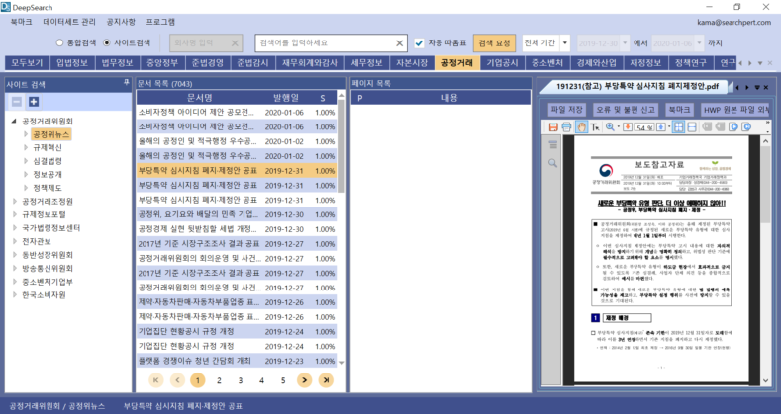Click the zoom magnifier icon in PDF toolbar
This screenshot has height=414, width=781.
point(611,127)
